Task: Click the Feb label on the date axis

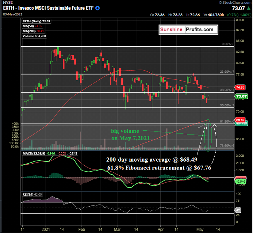Action: tap(82, 230)
